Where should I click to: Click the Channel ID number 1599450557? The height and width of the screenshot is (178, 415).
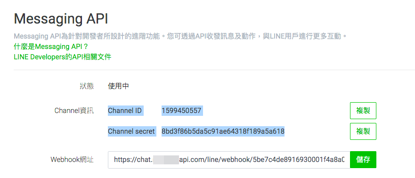click(182, 111)
